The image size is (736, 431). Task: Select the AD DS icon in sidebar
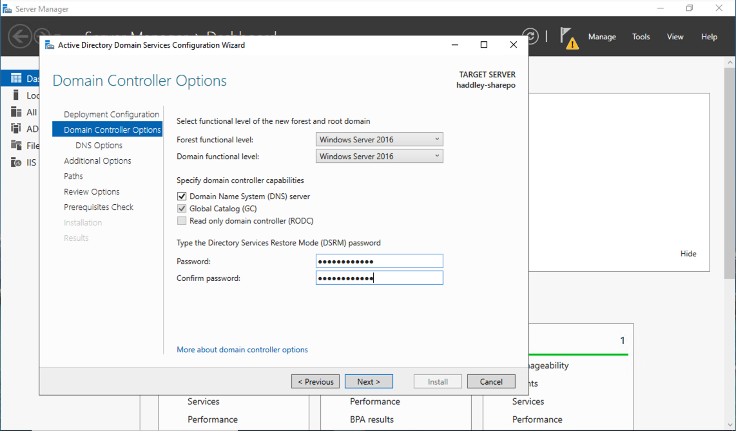tap(16, 128)
